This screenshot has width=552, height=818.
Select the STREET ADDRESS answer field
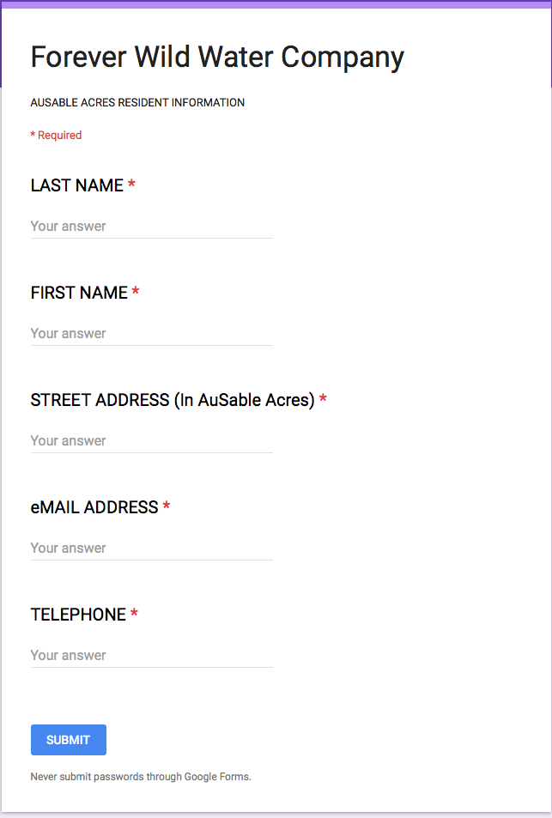pos(151,441)
